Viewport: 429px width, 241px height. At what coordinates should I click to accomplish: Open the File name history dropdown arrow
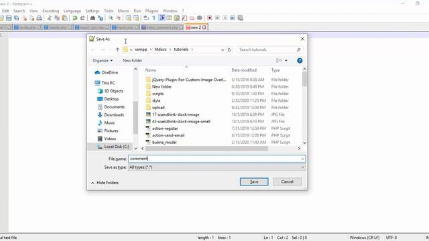302,159
